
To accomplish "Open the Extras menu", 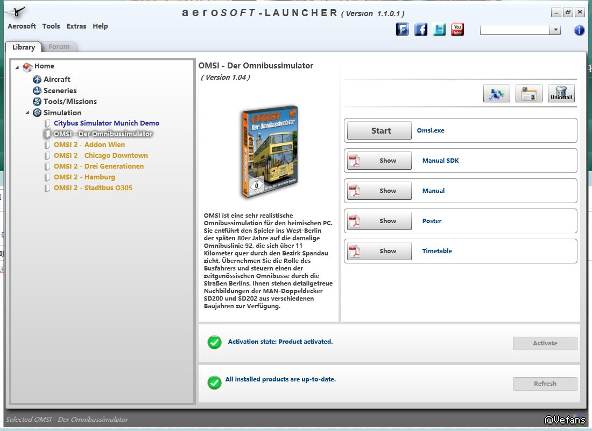I will [x=76, y=26].
